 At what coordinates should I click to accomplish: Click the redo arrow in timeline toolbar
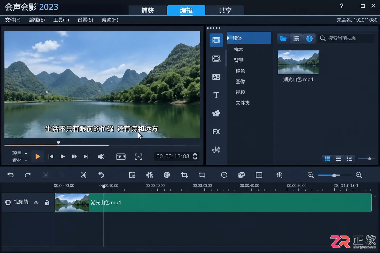click(x=28, y=175)
